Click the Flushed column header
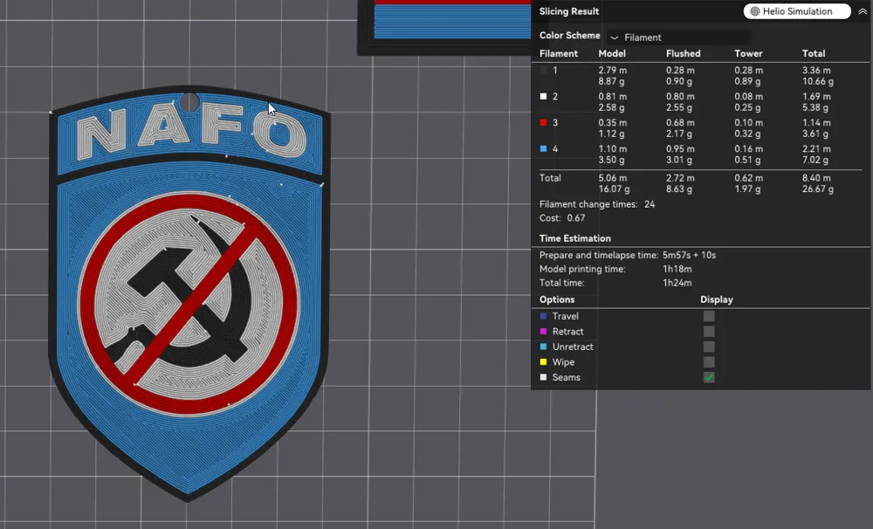This screenshot has width=873, height=529. [684, 53]
